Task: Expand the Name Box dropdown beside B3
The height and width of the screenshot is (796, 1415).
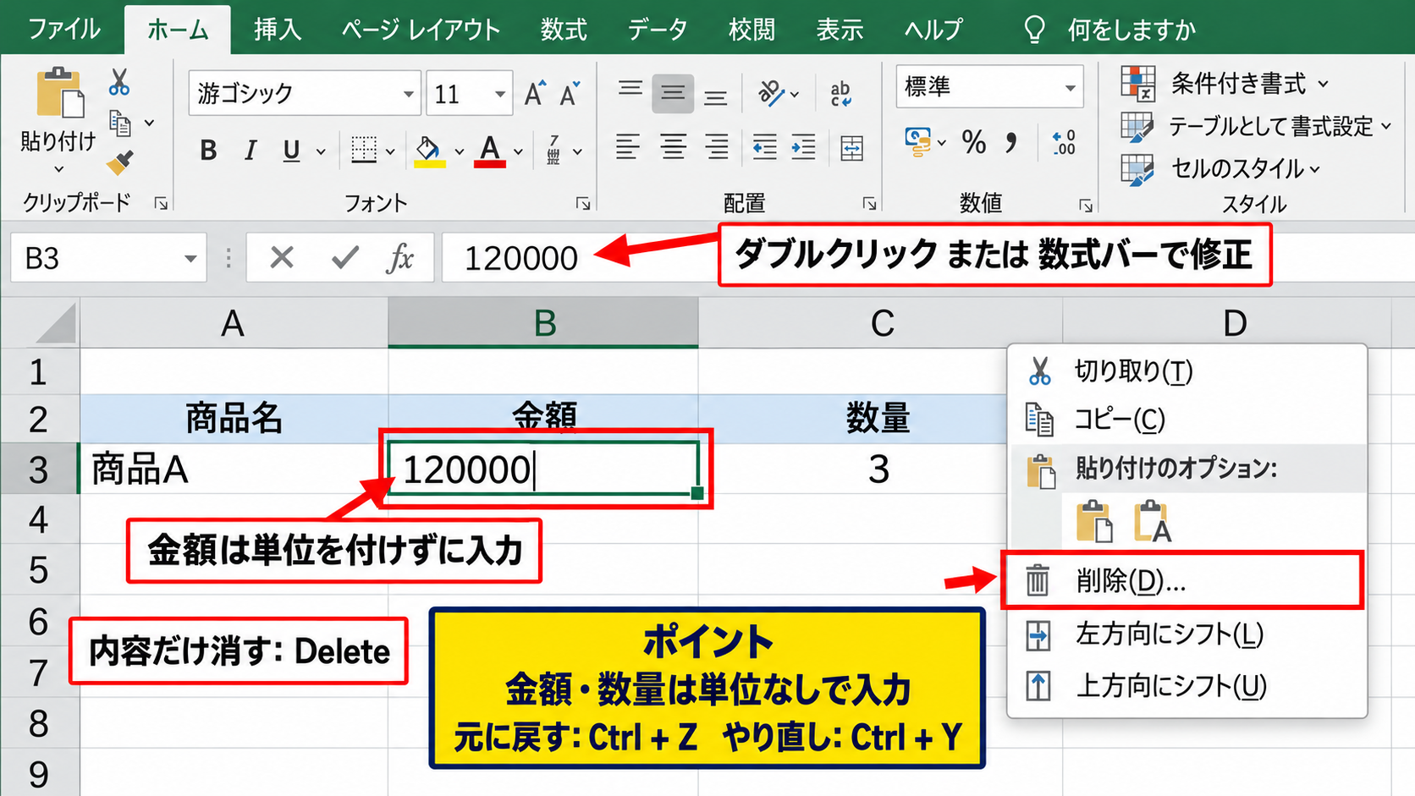Action: [190, 259]
